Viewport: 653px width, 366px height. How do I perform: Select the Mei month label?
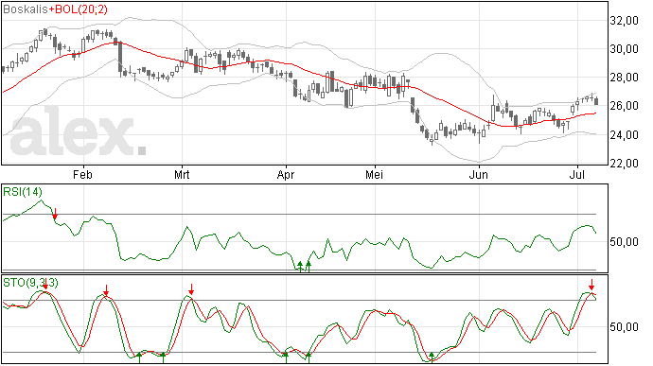pyautogui.click(x=374, y=174)
